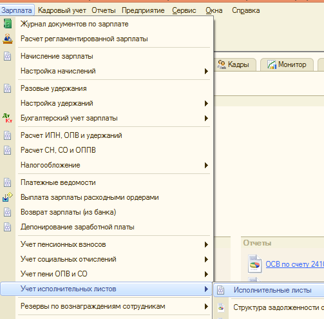Switch to the Кадры tab

pos(235,64)
